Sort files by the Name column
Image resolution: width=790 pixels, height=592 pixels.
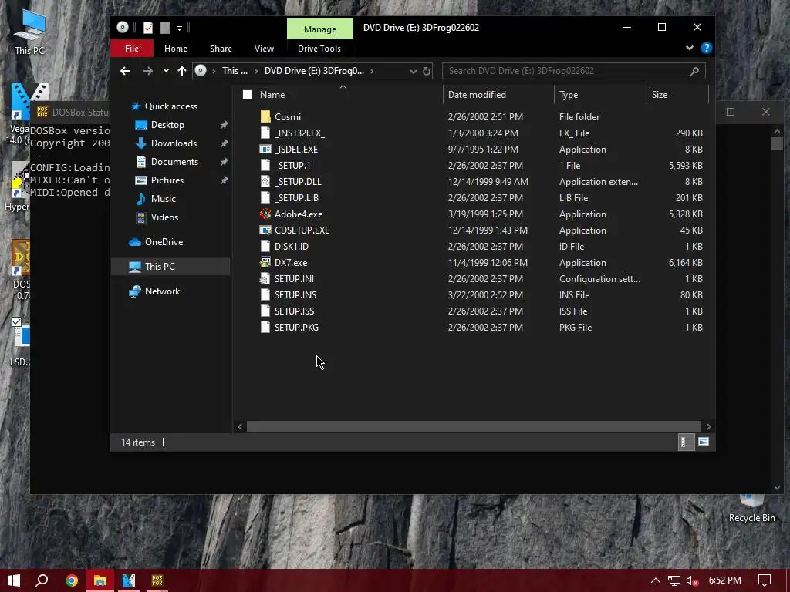pyautogui.click(x=272, y=95)
